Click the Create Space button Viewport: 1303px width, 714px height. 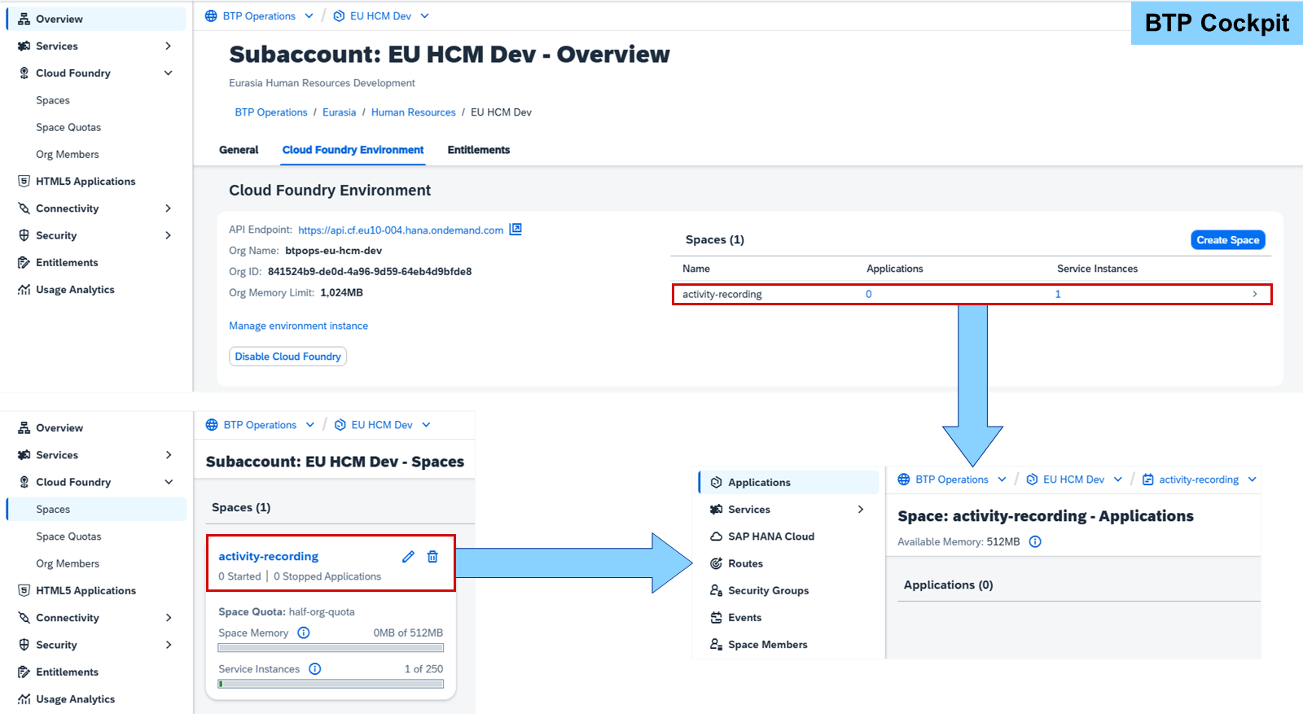click(x=1228, y=240)
